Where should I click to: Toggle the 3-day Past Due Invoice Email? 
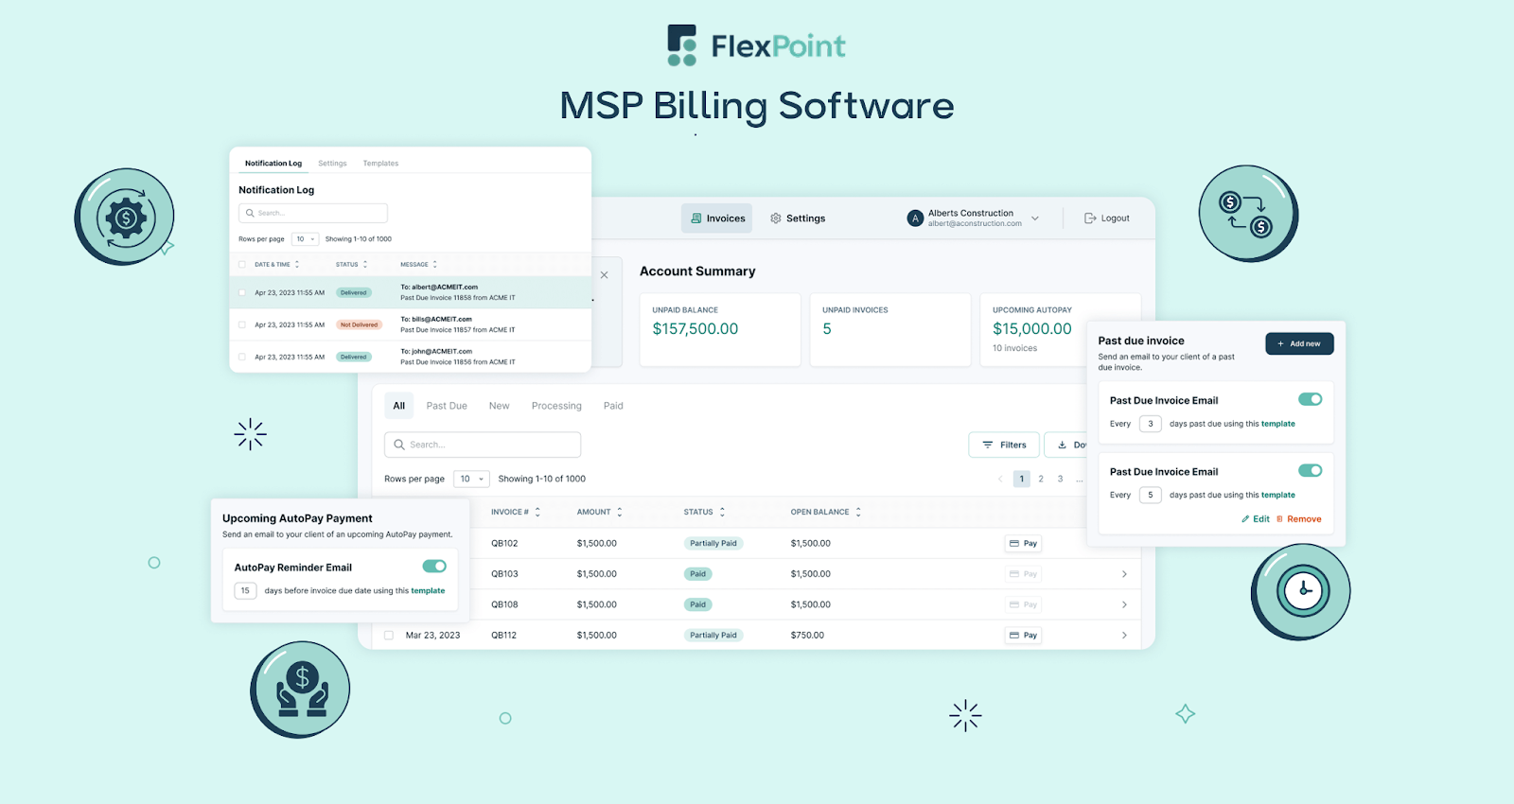[x=1310, y=399]
